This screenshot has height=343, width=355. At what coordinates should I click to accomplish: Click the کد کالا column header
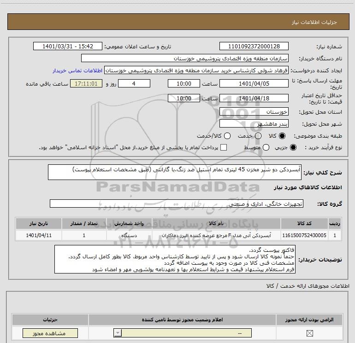[304, 223]
